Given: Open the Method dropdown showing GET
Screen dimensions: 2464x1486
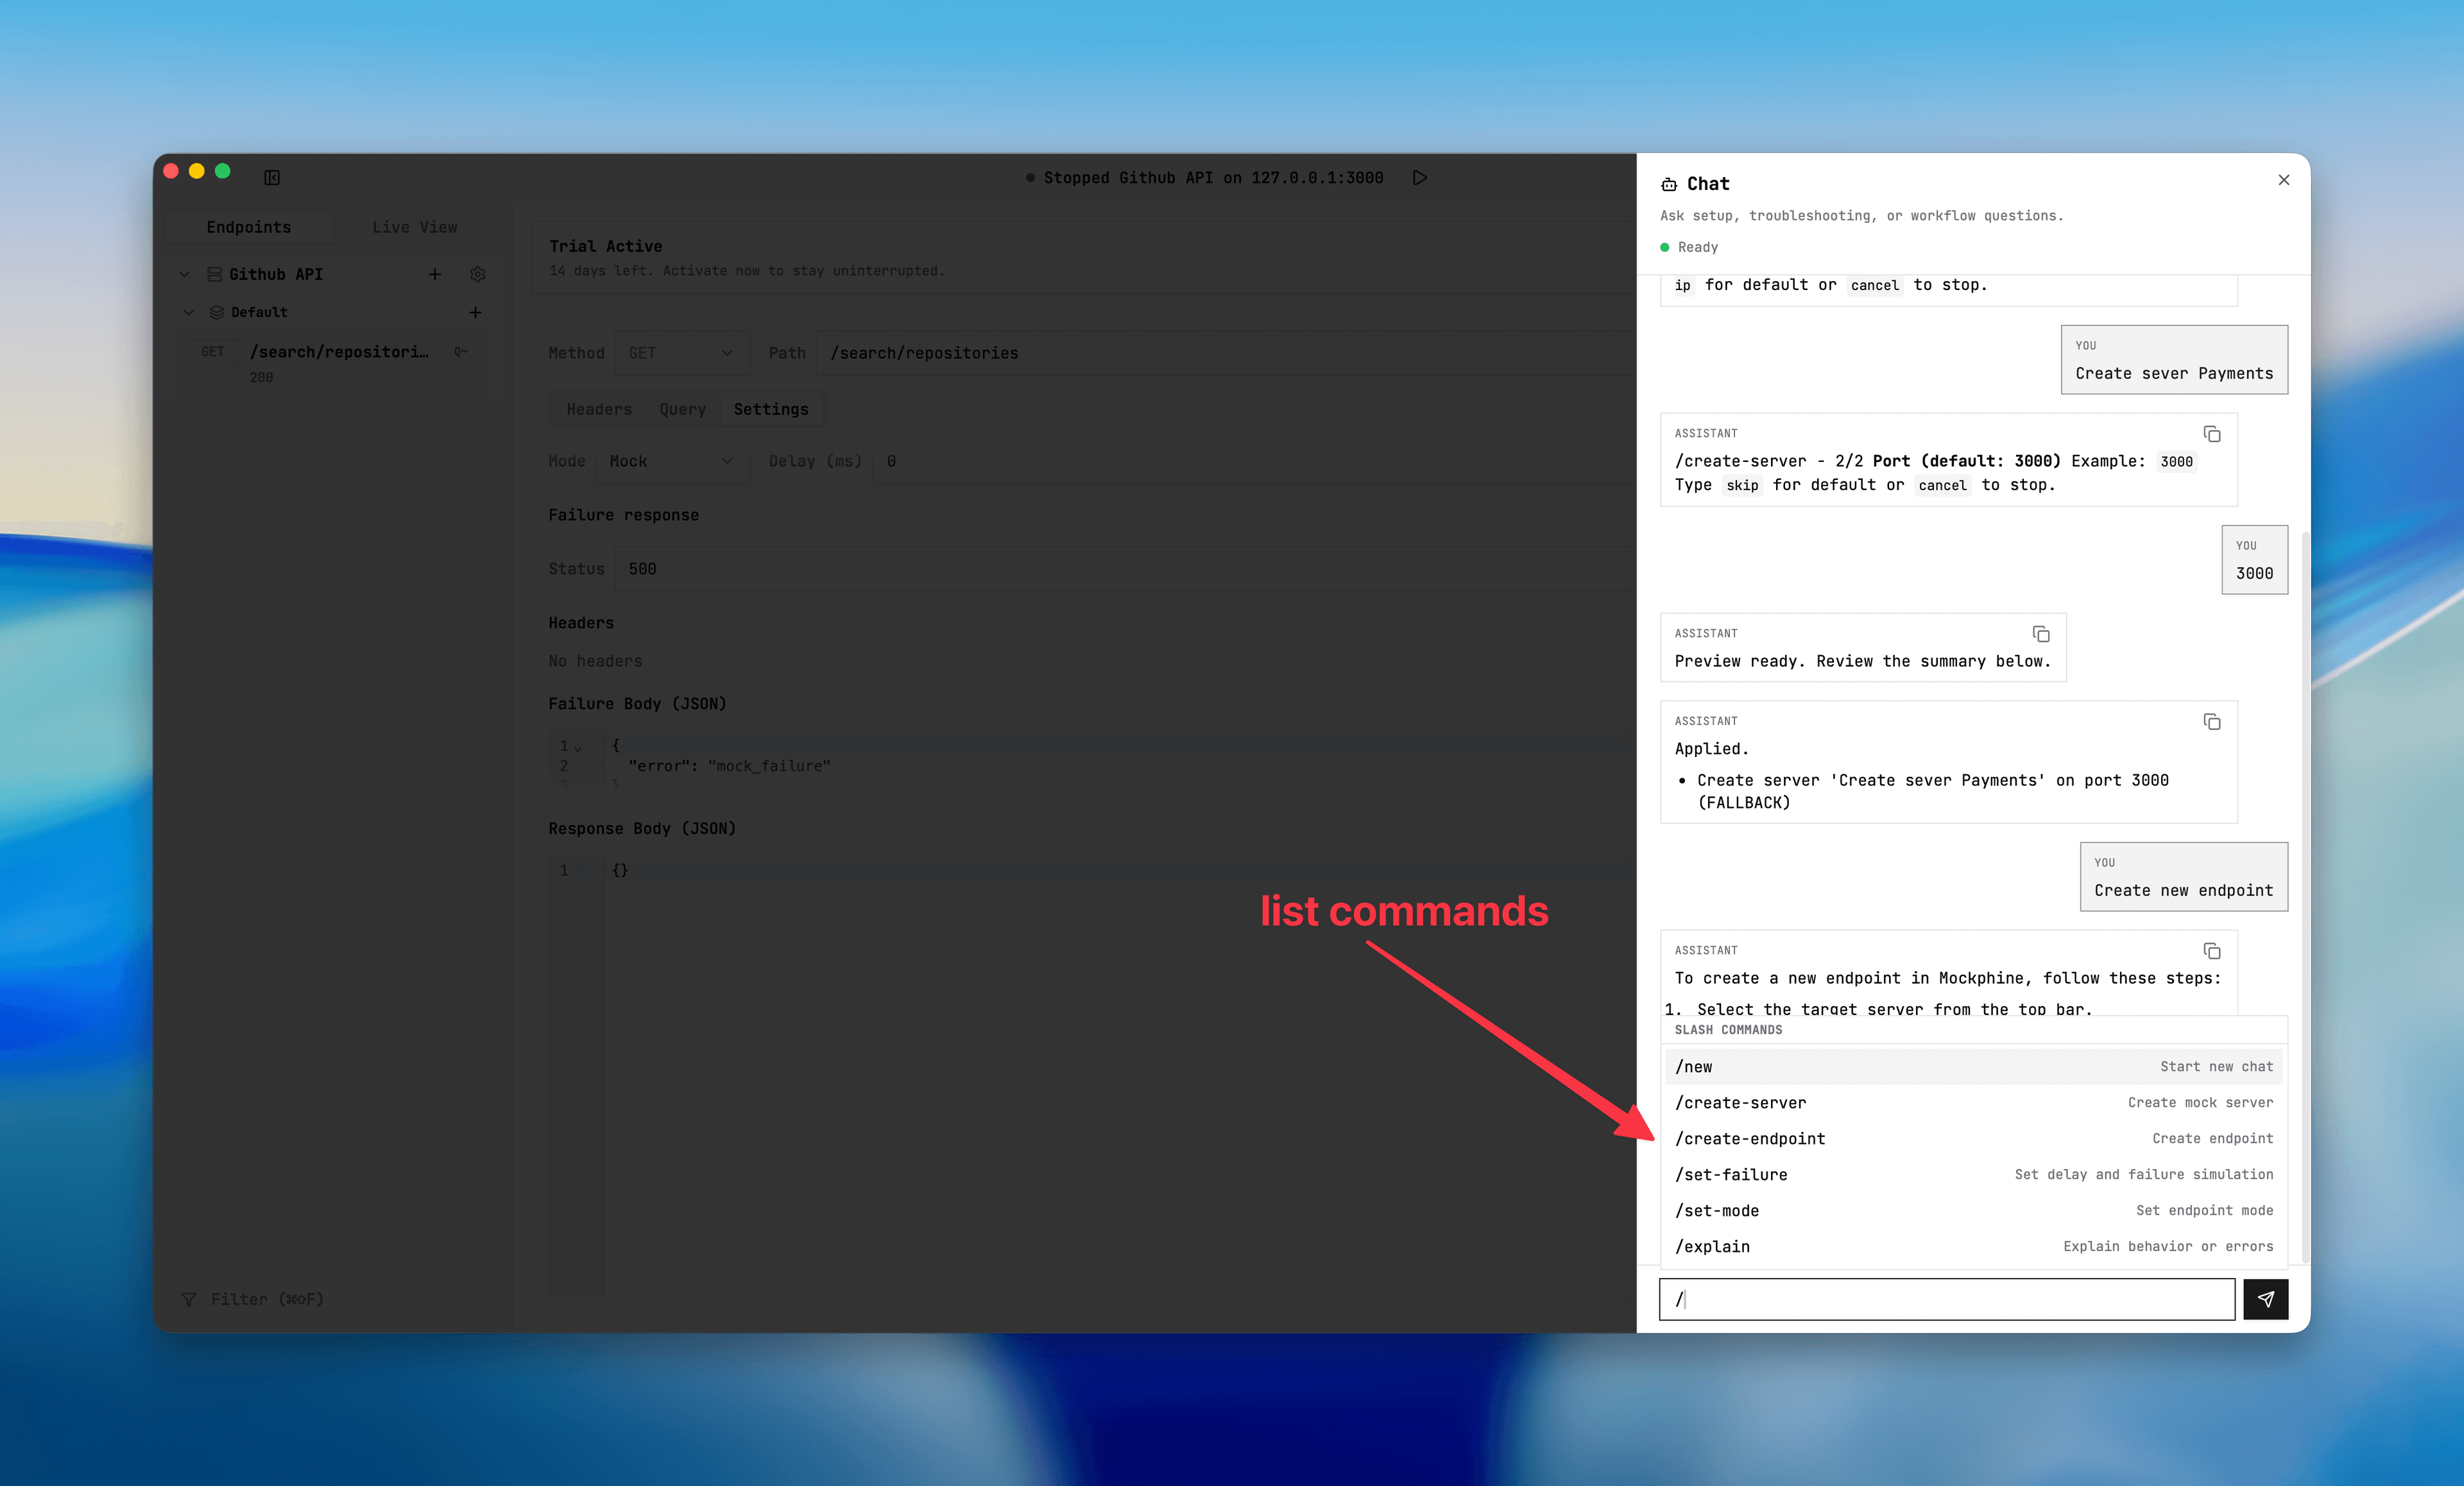Looking at the screenshot, I should click(681, 352).
